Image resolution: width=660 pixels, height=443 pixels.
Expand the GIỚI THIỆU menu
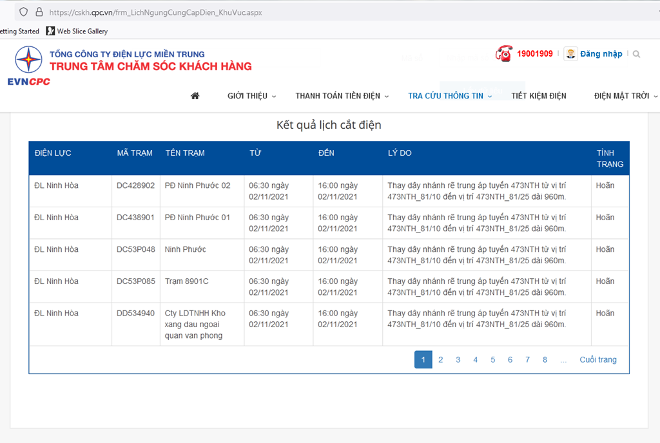(251, 96)
